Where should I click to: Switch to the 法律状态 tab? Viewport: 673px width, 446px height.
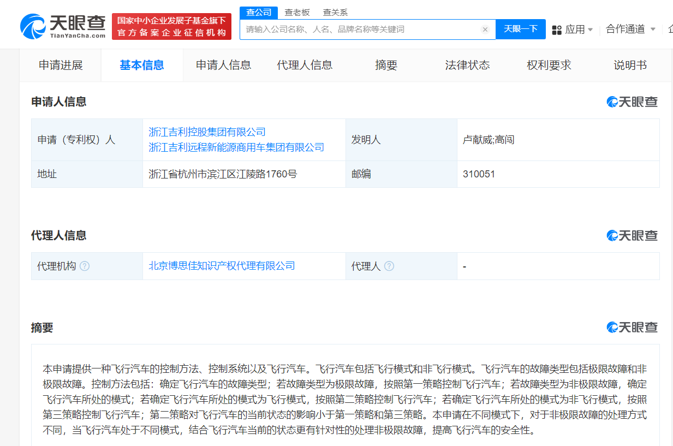[x=467, y=64]
